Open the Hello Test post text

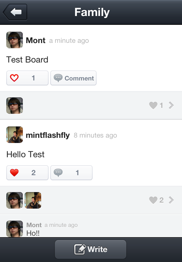[25, 154]
